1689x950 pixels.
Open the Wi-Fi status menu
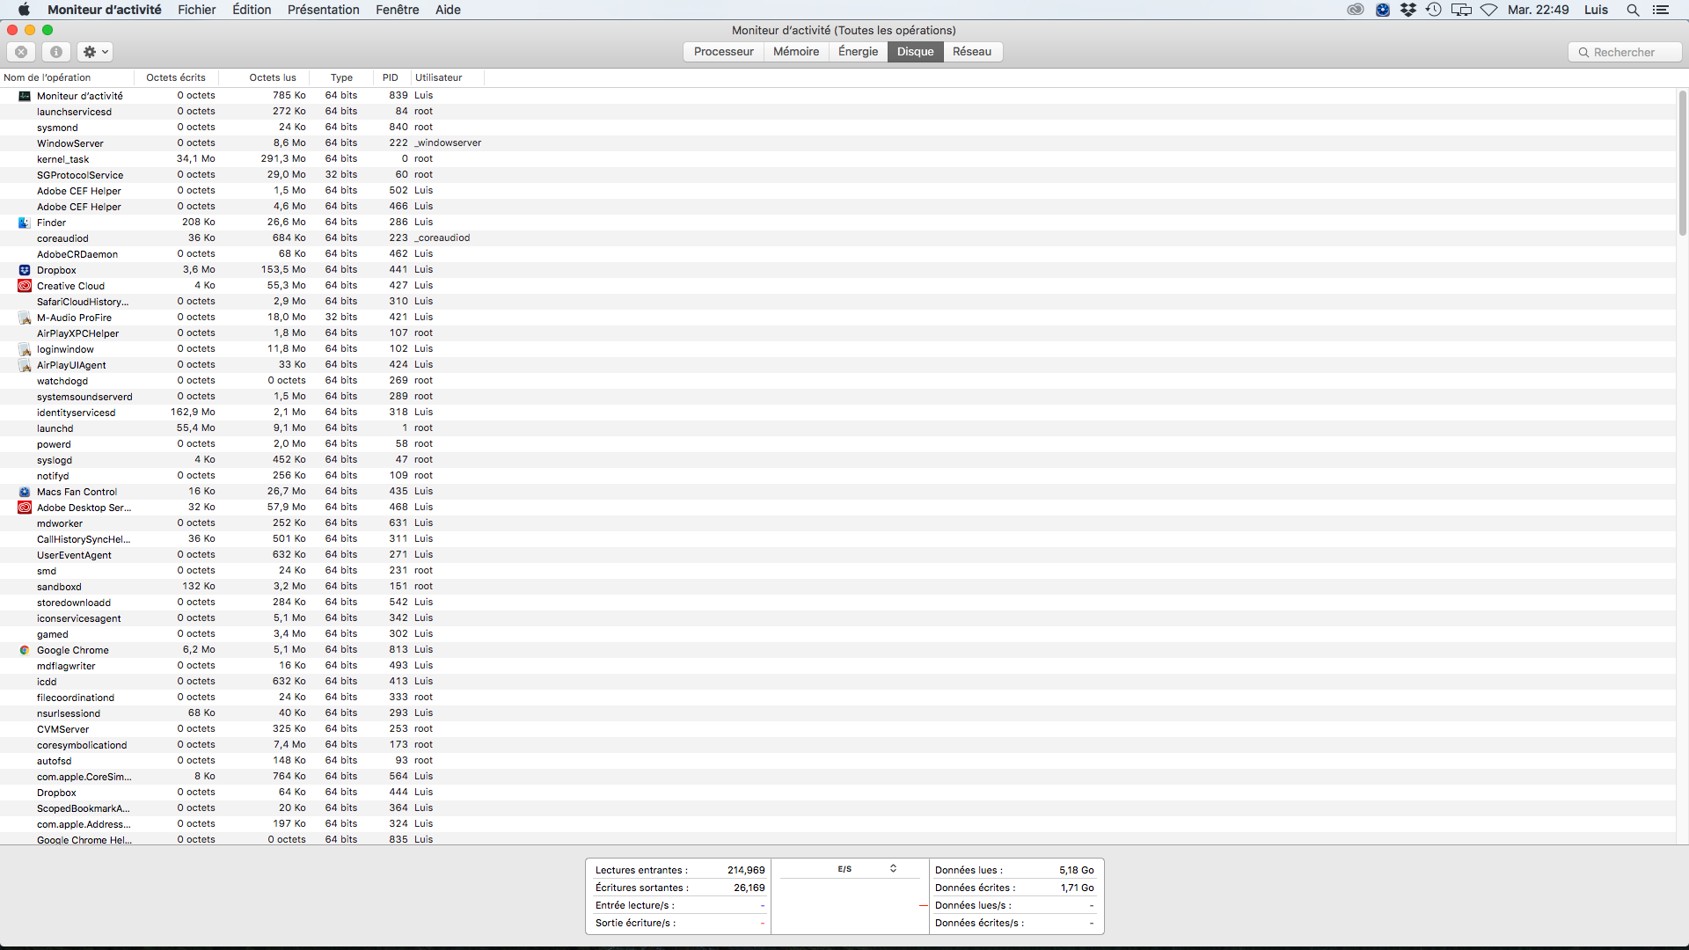tap(1488, 10)
